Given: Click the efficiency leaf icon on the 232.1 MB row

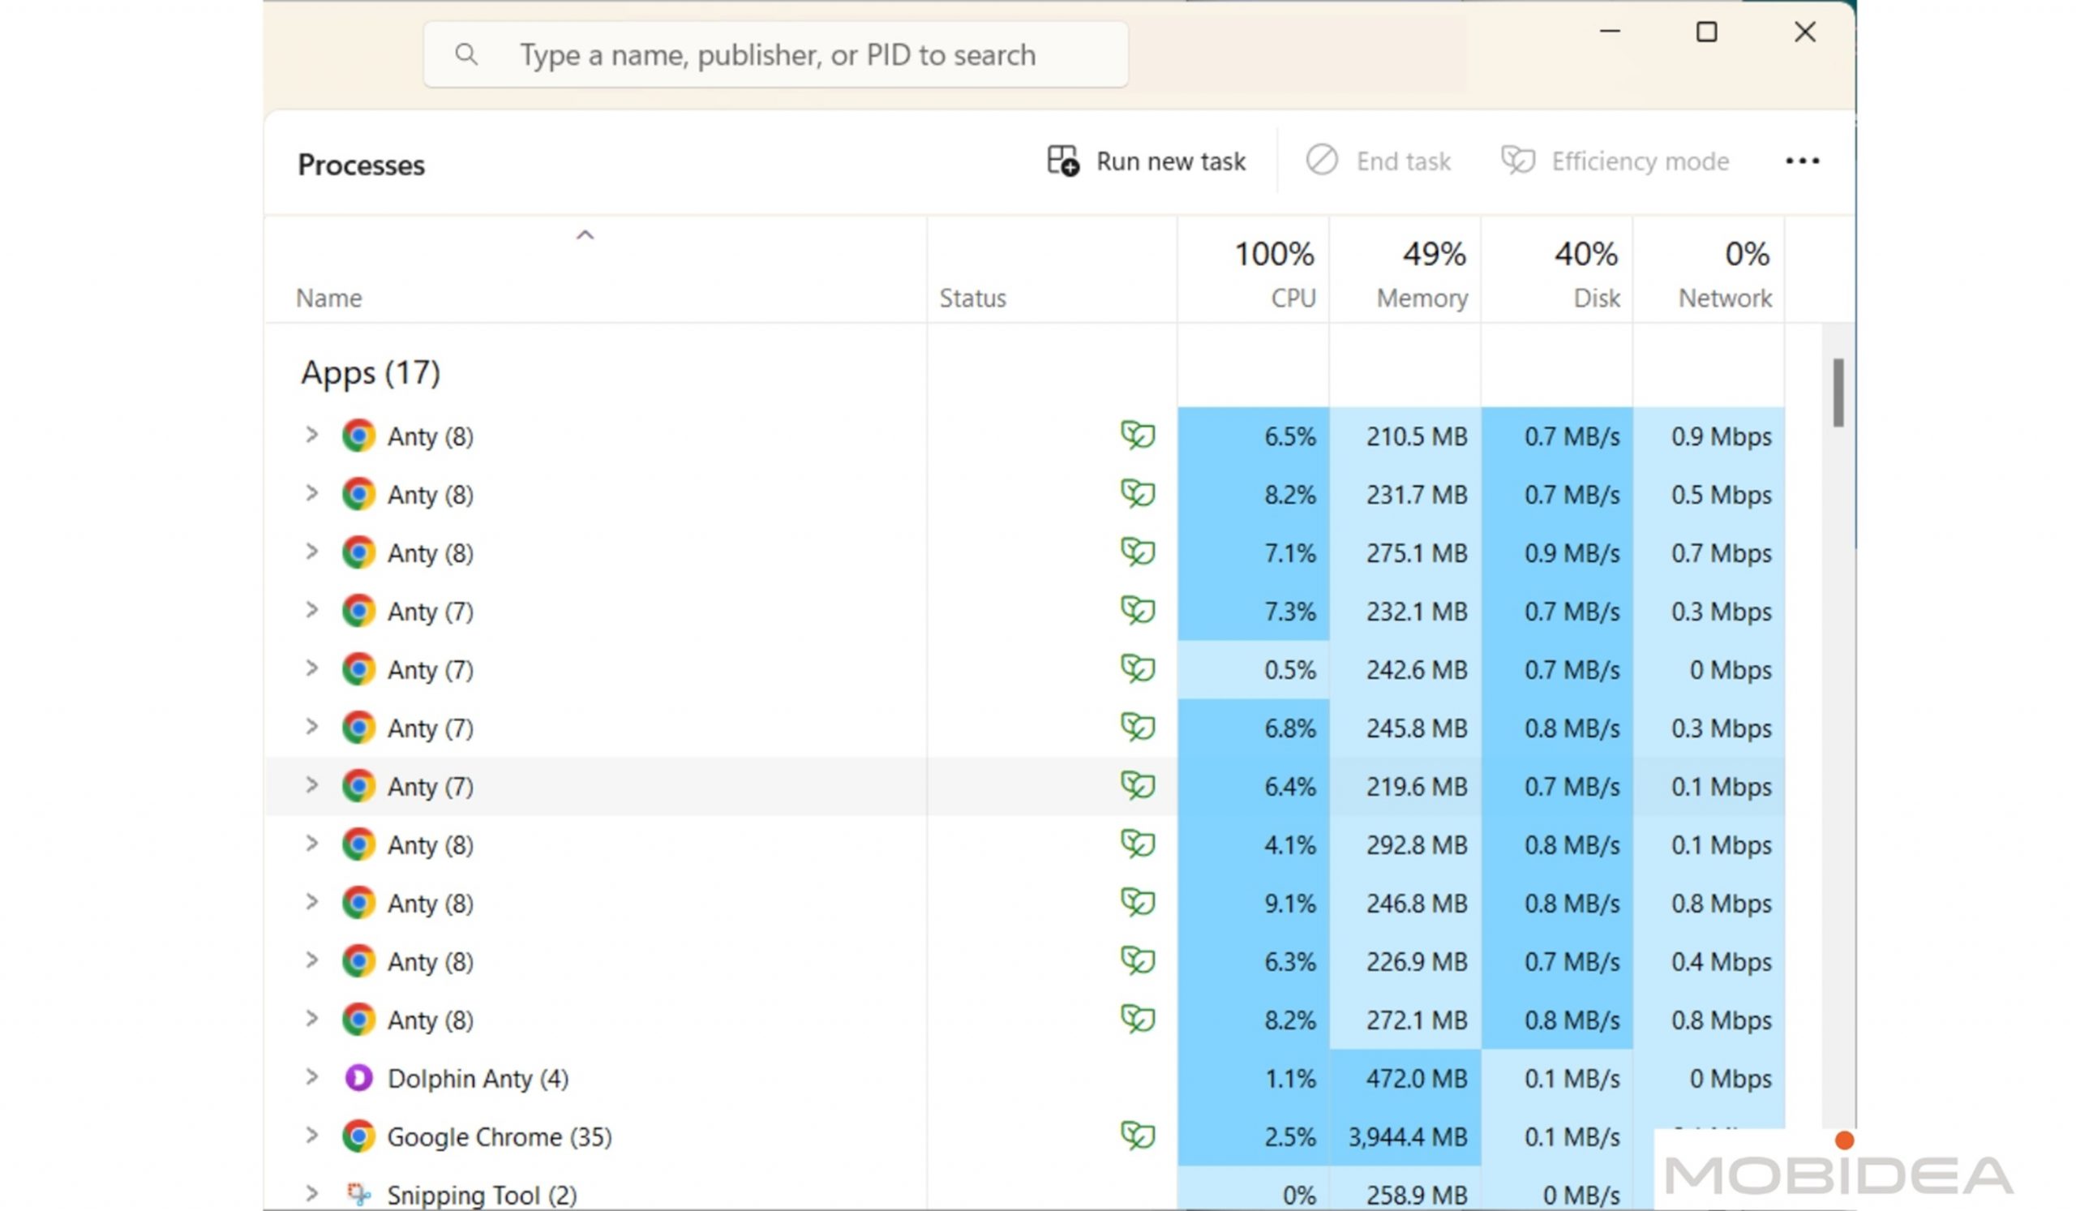Looking at the screenshot, I should (x=1138, y=611).
